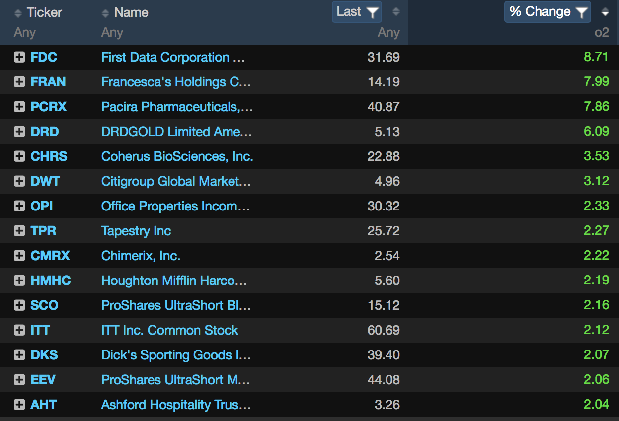
Task: Open Houghton Mifflin Harcourt name link
Action: [x=174, y=281]
